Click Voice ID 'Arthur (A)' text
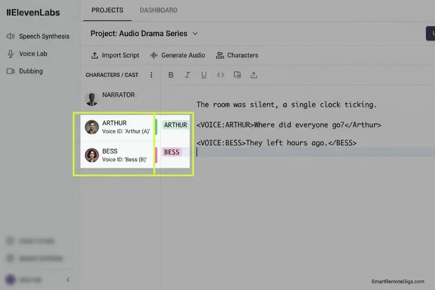The height and width of the screenshot is (290, 435). (x=126, y=131)
